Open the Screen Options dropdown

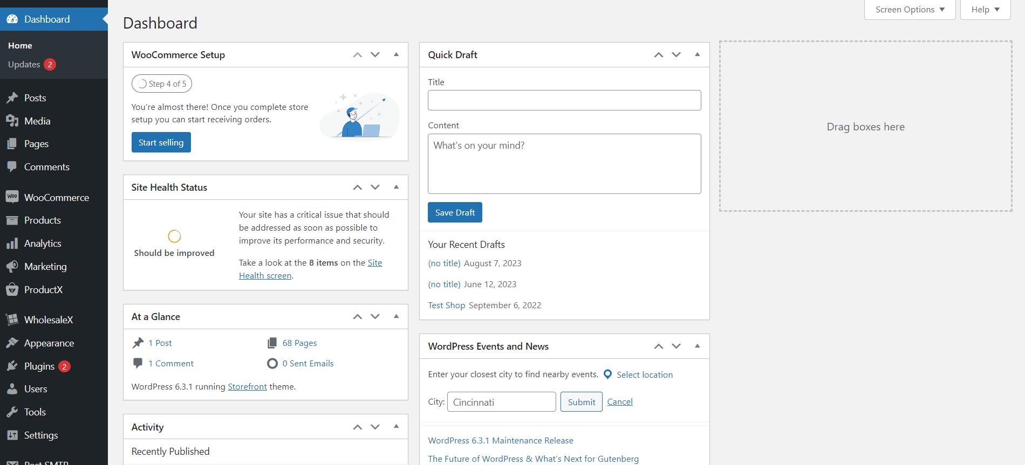pyautogui.click(x=910, y=10)
